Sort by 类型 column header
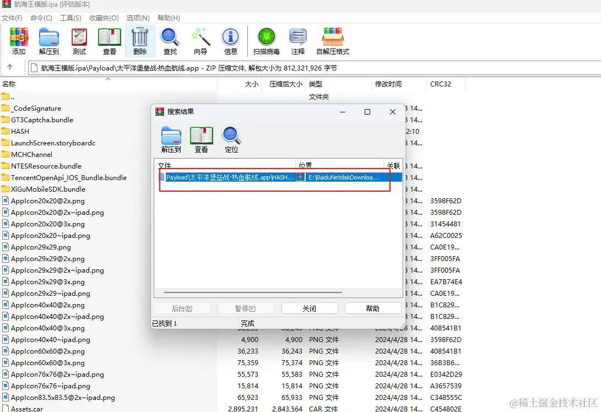The width and height of the screenshot is (601, 412). pos(338,84)
